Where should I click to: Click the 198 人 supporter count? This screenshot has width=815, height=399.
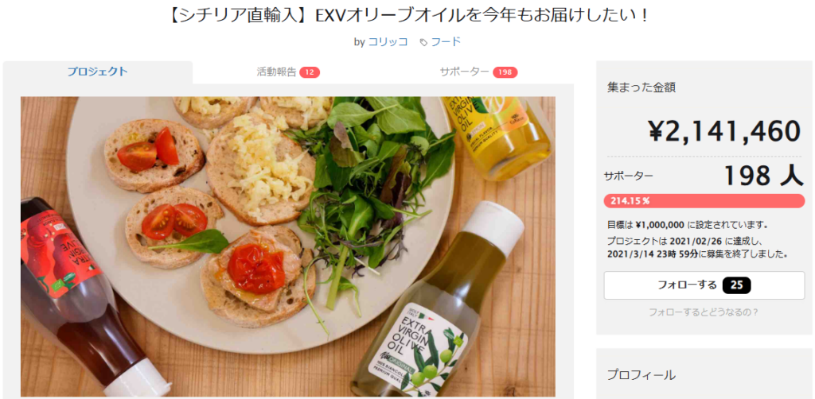(x=763, y=176)
